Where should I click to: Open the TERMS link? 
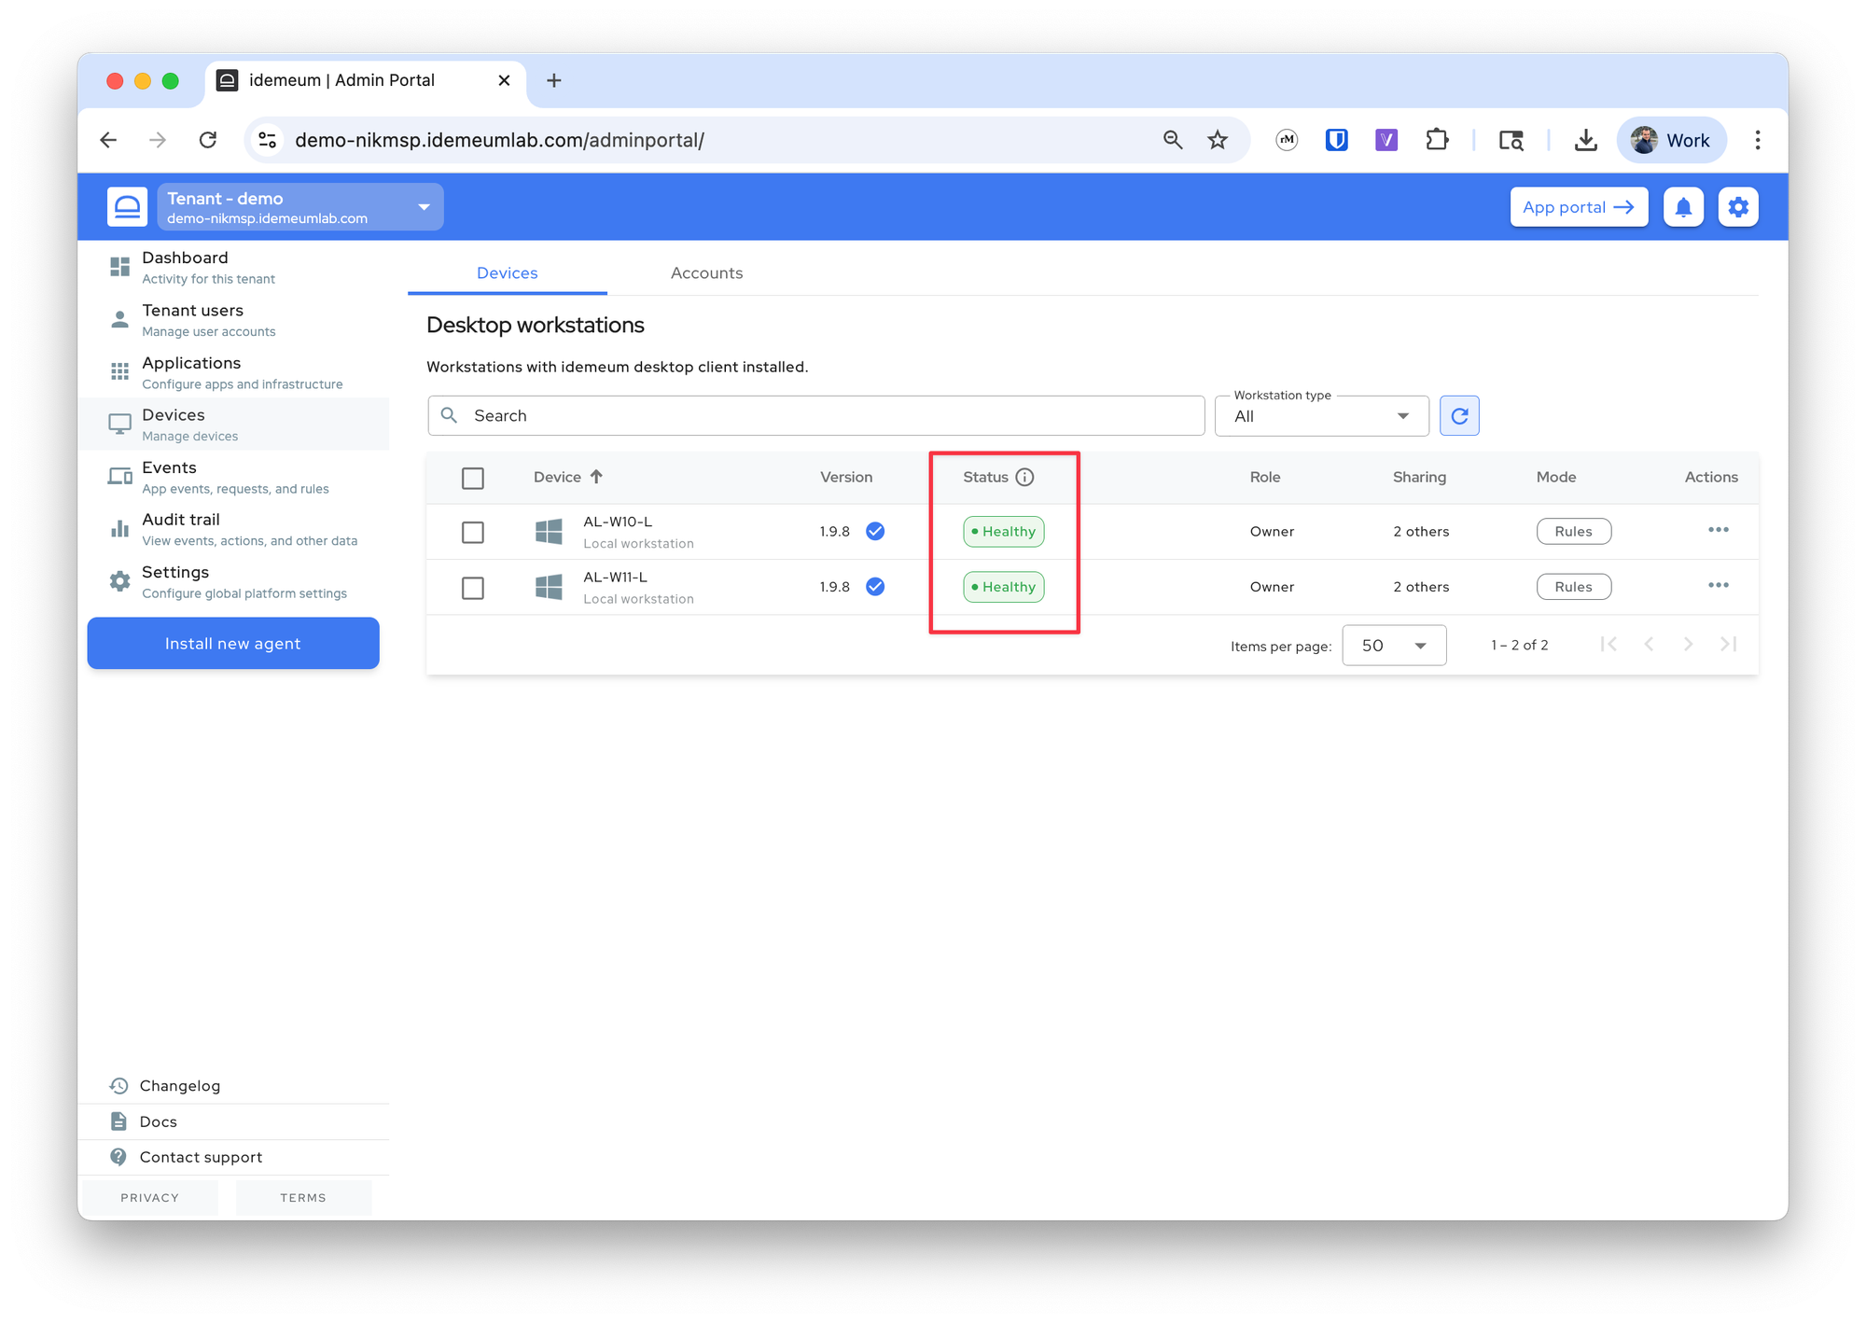tap(303, 1197)
